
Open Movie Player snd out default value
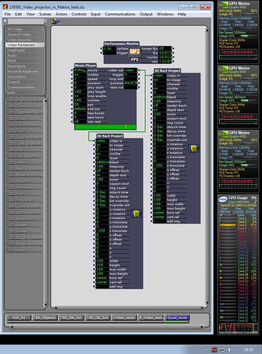(x=80, y=109)
